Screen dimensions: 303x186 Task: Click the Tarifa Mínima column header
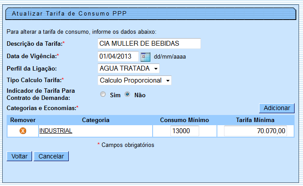click(256, 120)
